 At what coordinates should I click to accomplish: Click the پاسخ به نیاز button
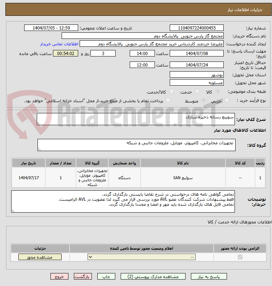(209, 277)
